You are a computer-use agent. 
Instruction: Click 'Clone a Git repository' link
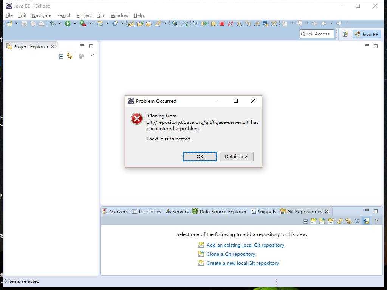pyautogui.click(x=231, y=254)
